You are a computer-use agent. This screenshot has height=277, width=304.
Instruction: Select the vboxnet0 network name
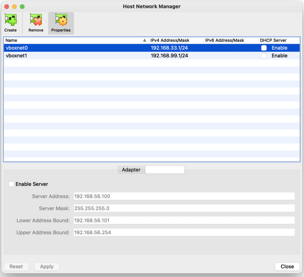pyautogui.click(x=17, y=48)
